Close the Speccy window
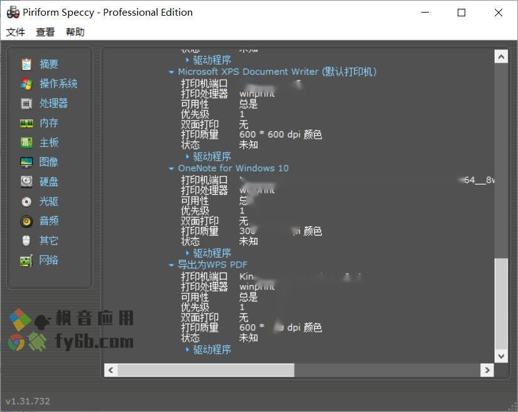This screenshot has height=412, width=518. 499,13
